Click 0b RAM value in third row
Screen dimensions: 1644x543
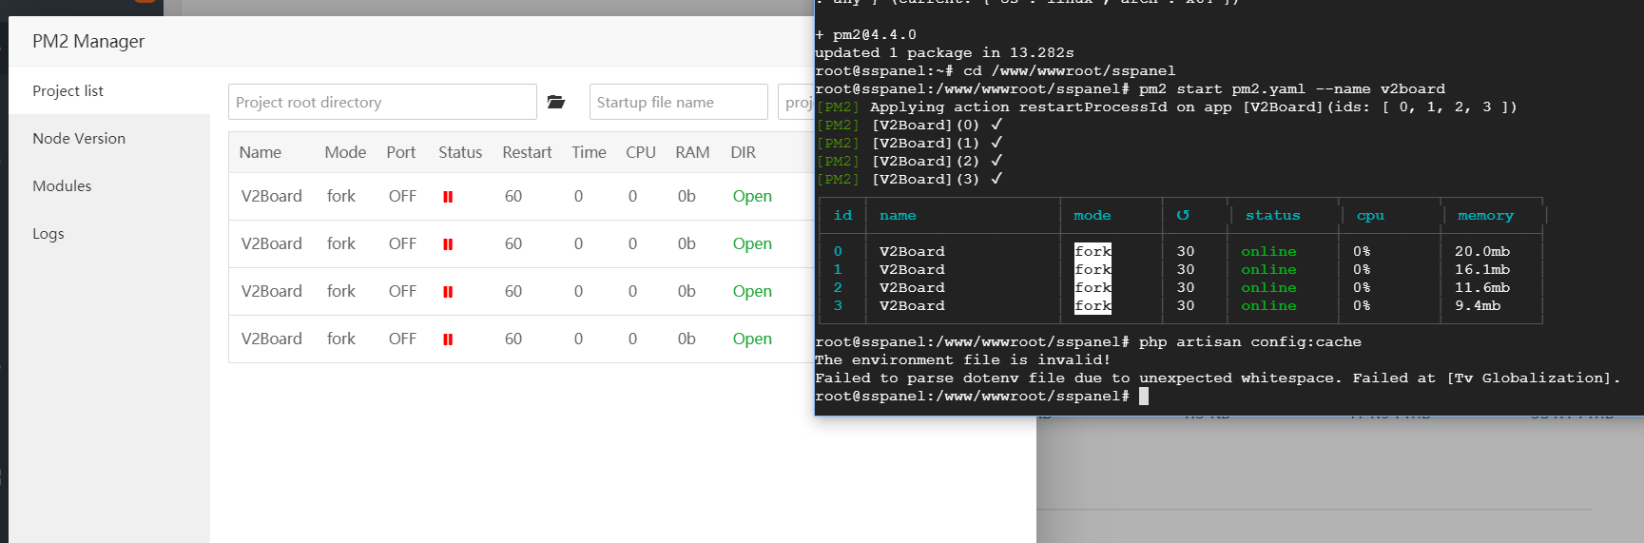coord(687,291)
